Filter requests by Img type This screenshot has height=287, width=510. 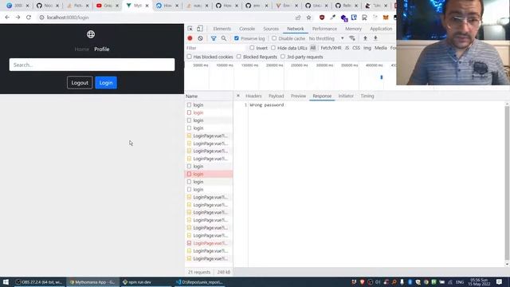(367, 48)
